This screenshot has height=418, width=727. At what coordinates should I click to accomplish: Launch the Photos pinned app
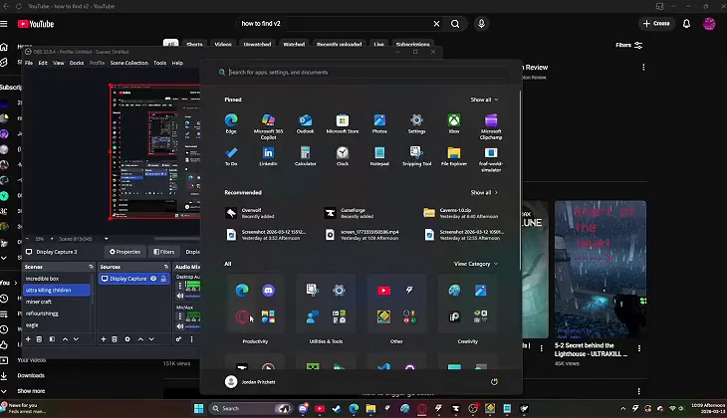379,121
